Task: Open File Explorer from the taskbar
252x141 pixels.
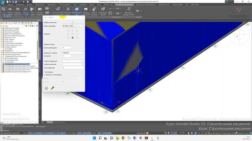Action: click(x=117, y=138)
